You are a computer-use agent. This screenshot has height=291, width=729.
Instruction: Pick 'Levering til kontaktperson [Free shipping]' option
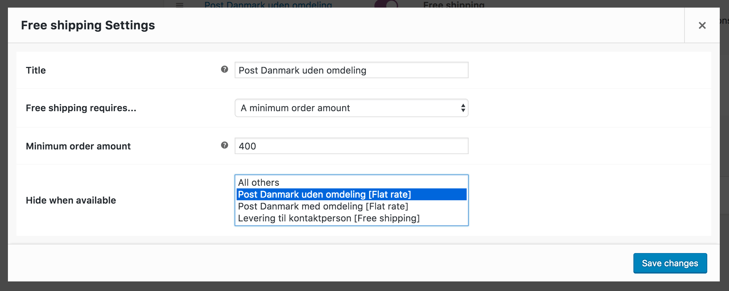click(329, 218)
